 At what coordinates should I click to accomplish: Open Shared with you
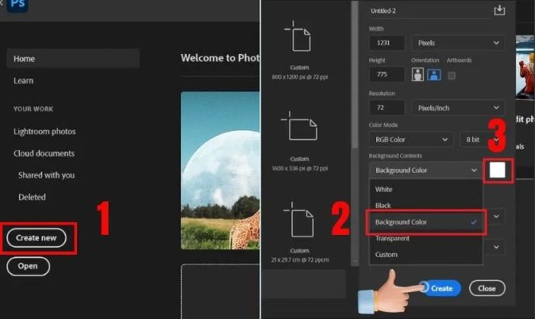(47, 175)
